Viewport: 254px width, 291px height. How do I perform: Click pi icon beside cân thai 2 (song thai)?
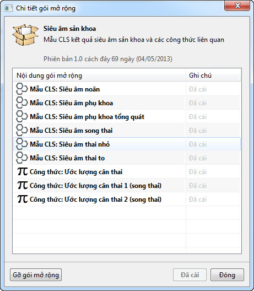tap(23, 199)
